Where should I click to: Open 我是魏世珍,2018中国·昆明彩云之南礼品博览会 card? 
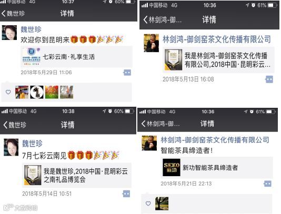(77, 175)
